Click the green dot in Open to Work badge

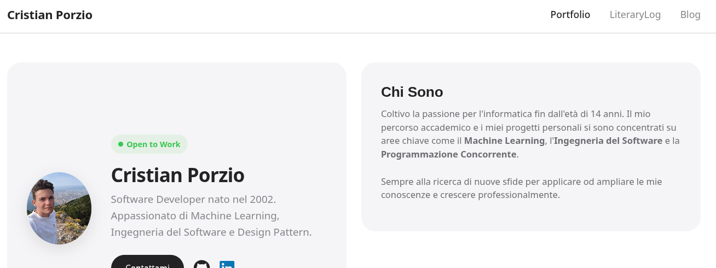click(120, 144)
